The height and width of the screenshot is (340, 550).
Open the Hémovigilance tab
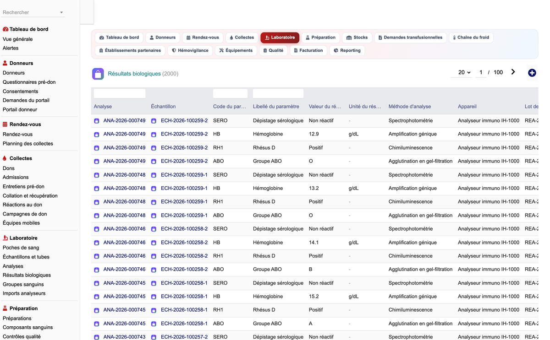(190, 50)
